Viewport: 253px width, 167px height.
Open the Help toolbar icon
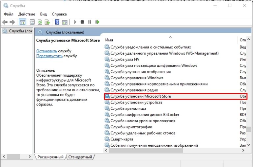(x=57, y=22)
